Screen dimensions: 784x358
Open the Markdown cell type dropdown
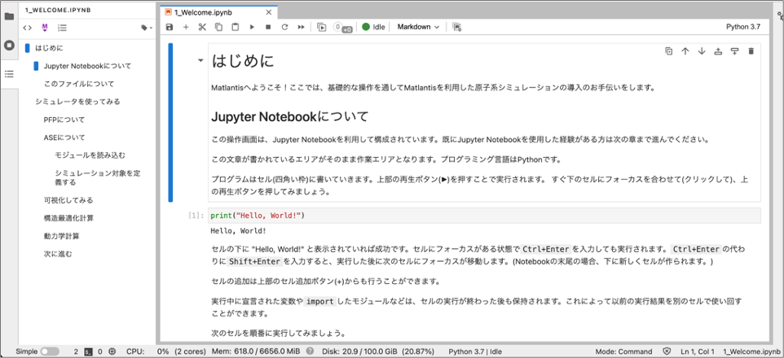click(418, 27)
